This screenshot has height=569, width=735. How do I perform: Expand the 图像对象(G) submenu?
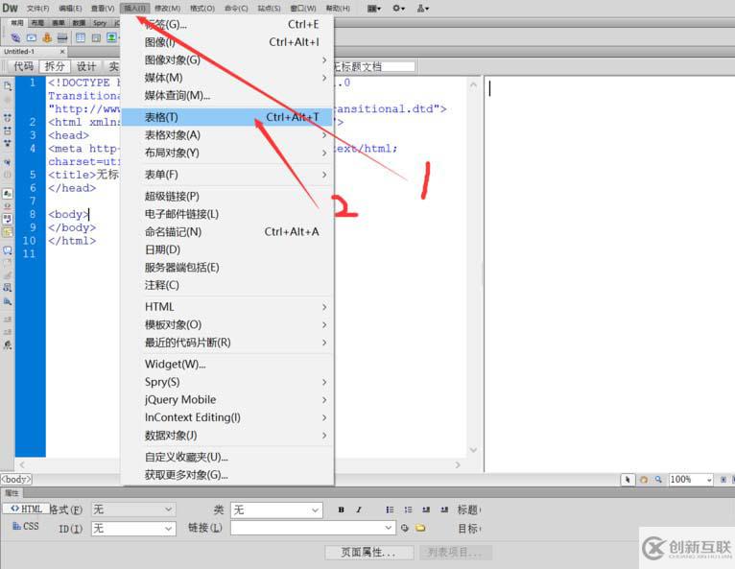tap(226, 60)
